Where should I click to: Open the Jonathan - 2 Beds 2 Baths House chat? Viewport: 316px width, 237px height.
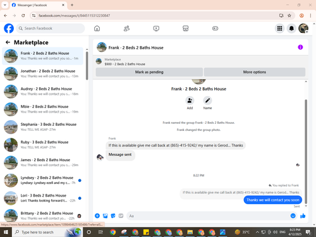pos(43,74)
